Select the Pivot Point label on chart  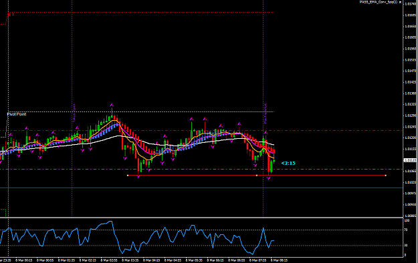(17, 114)
